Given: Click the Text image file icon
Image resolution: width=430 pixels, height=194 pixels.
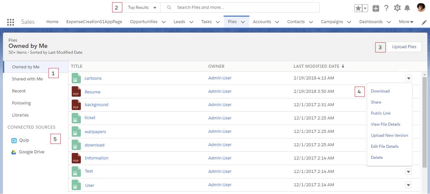Looking at the screenshot, I should tap(76, 172).
